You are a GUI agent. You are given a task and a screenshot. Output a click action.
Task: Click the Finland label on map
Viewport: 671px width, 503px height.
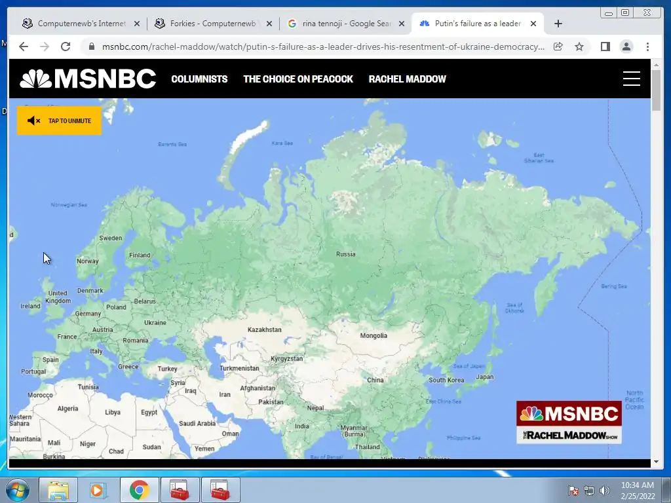[x=140, y=255]
